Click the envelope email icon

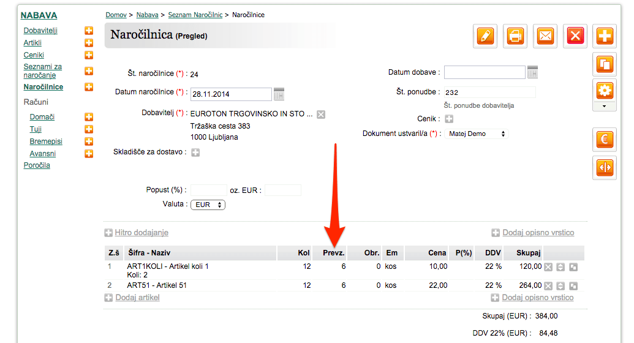coord(545,36)
